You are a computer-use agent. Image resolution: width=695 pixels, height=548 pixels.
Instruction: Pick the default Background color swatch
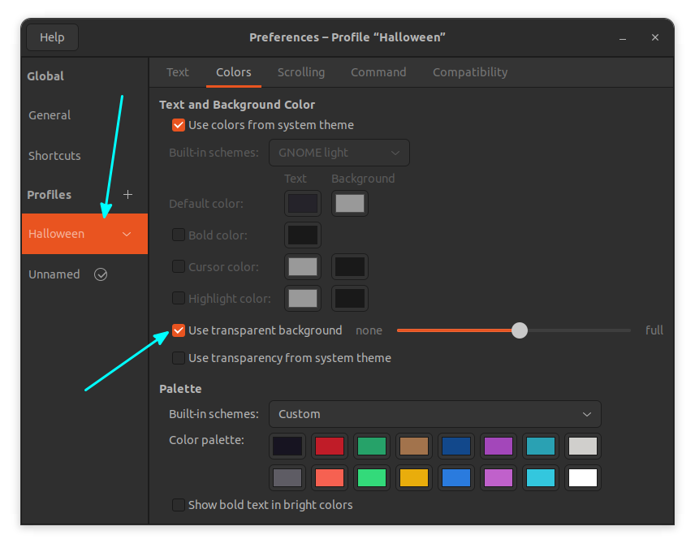[349, 203]
